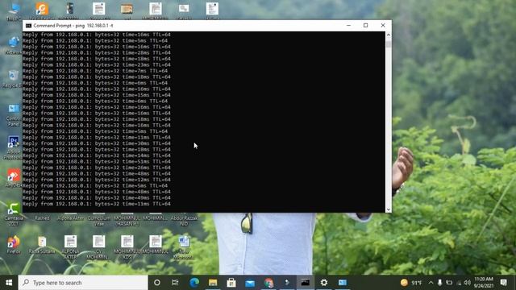
Task: Click the reply line with time=14ms
Action: (97, 155)
